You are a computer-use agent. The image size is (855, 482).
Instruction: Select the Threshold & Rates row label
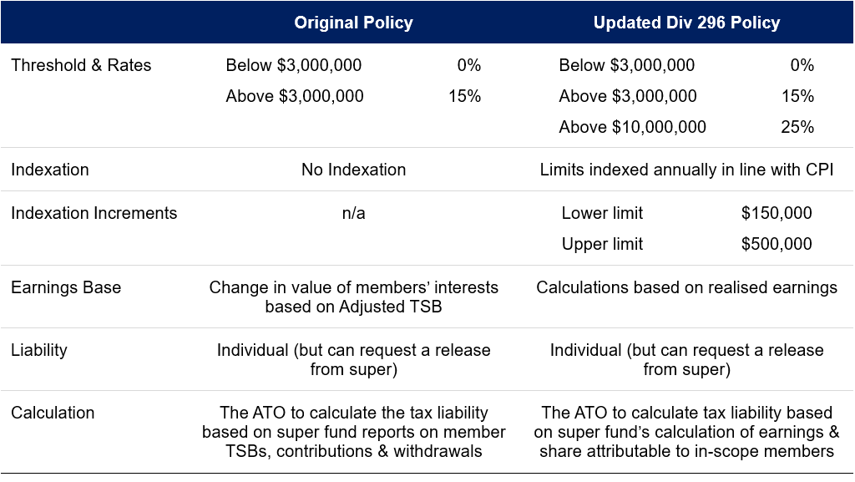[x=81, y=65]
